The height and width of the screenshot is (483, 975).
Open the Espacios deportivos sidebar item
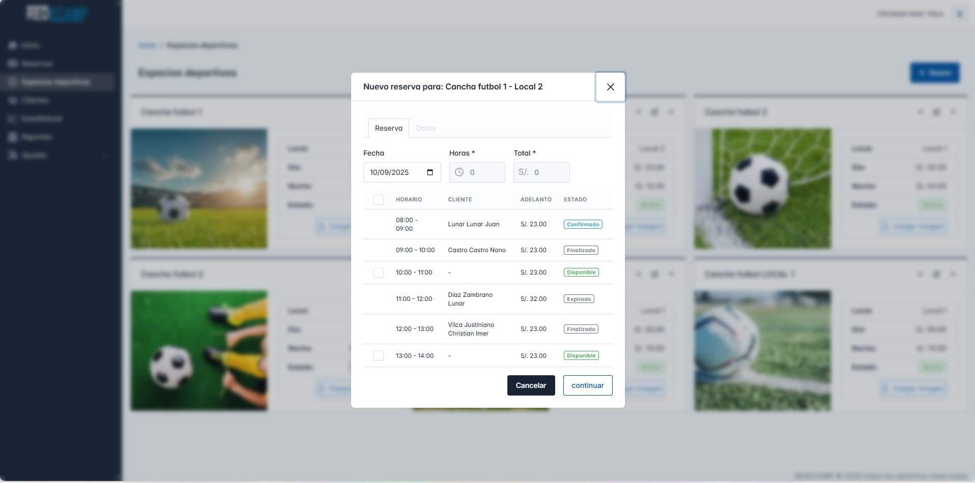(55, 82)
